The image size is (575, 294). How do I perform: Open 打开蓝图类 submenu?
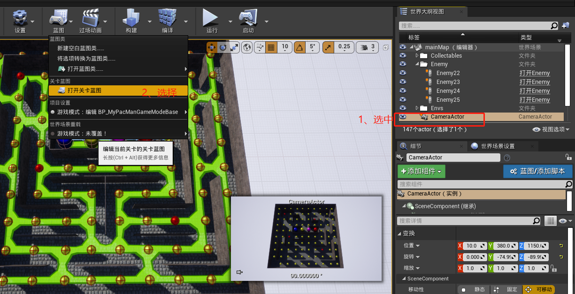tap(118, 69)
